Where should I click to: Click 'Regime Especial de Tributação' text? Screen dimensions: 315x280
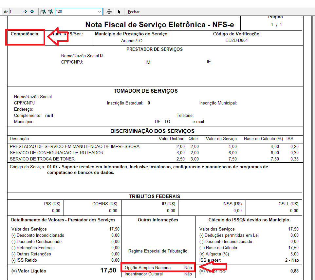pos(158,251)
